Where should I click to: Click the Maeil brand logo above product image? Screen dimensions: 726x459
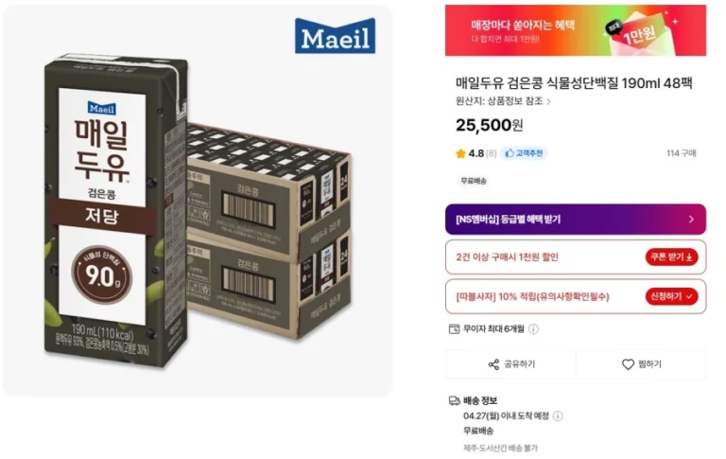point(335,37)
